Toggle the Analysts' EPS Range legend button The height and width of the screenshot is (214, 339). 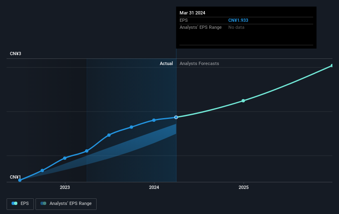tap(66, 204)
